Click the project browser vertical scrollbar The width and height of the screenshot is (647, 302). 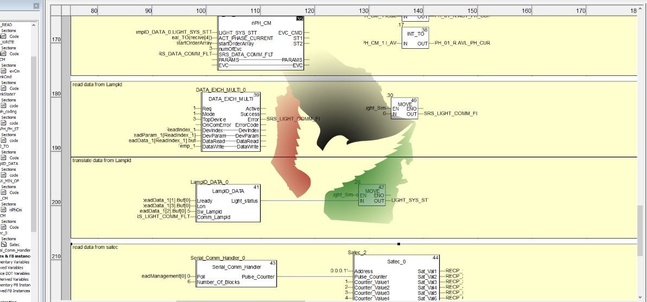click(x=33, y=136)
